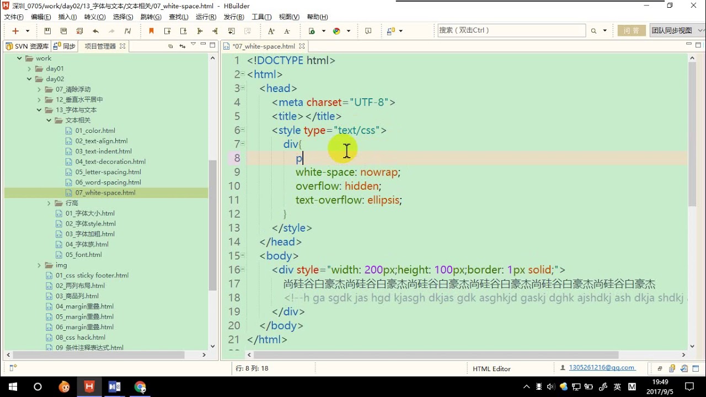The image size is (706, 397).
Task: Open the 运行(R) menu
Action: 206,17
